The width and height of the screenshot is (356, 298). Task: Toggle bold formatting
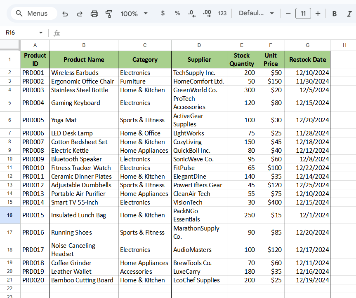click(x=334, y=14)
